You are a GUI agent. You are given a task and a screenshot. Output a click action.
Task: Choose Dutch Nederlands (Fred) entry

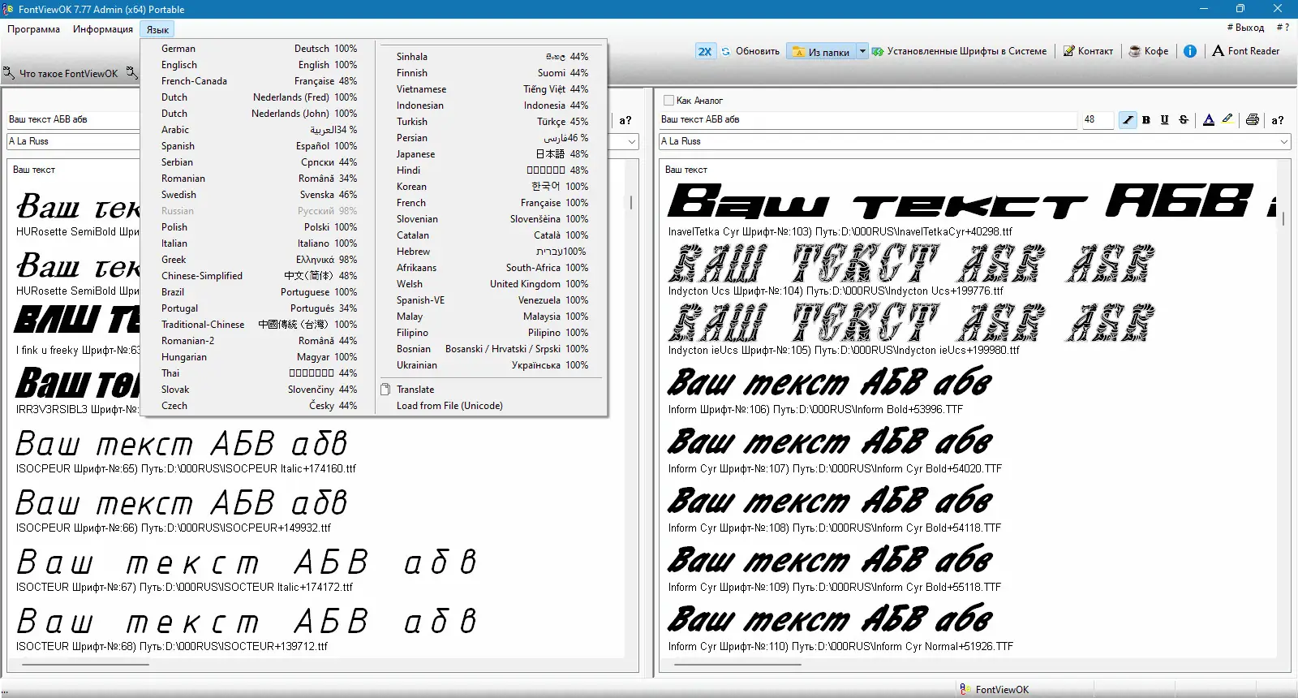tap(259, 97)
